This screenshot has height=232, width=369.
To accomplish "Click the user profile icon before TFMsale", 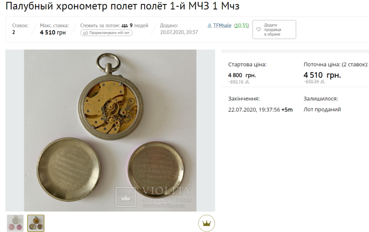I will (x=210, y=26).
